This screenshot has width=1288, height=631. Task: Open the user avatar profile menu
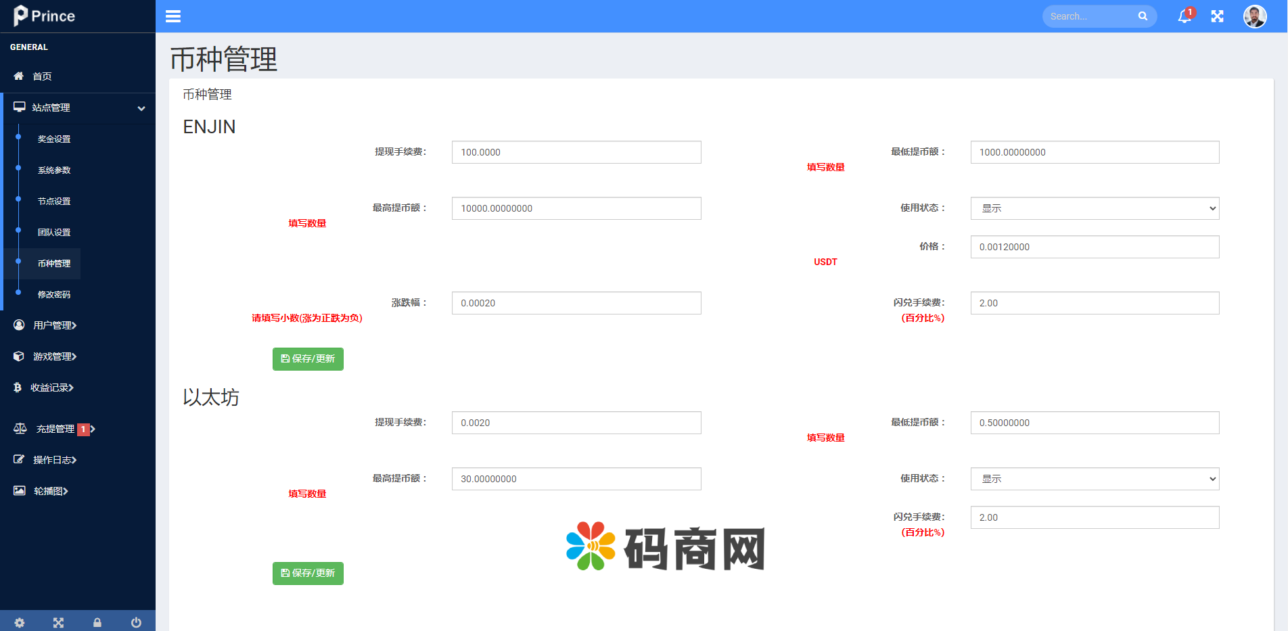[1254, 16]
